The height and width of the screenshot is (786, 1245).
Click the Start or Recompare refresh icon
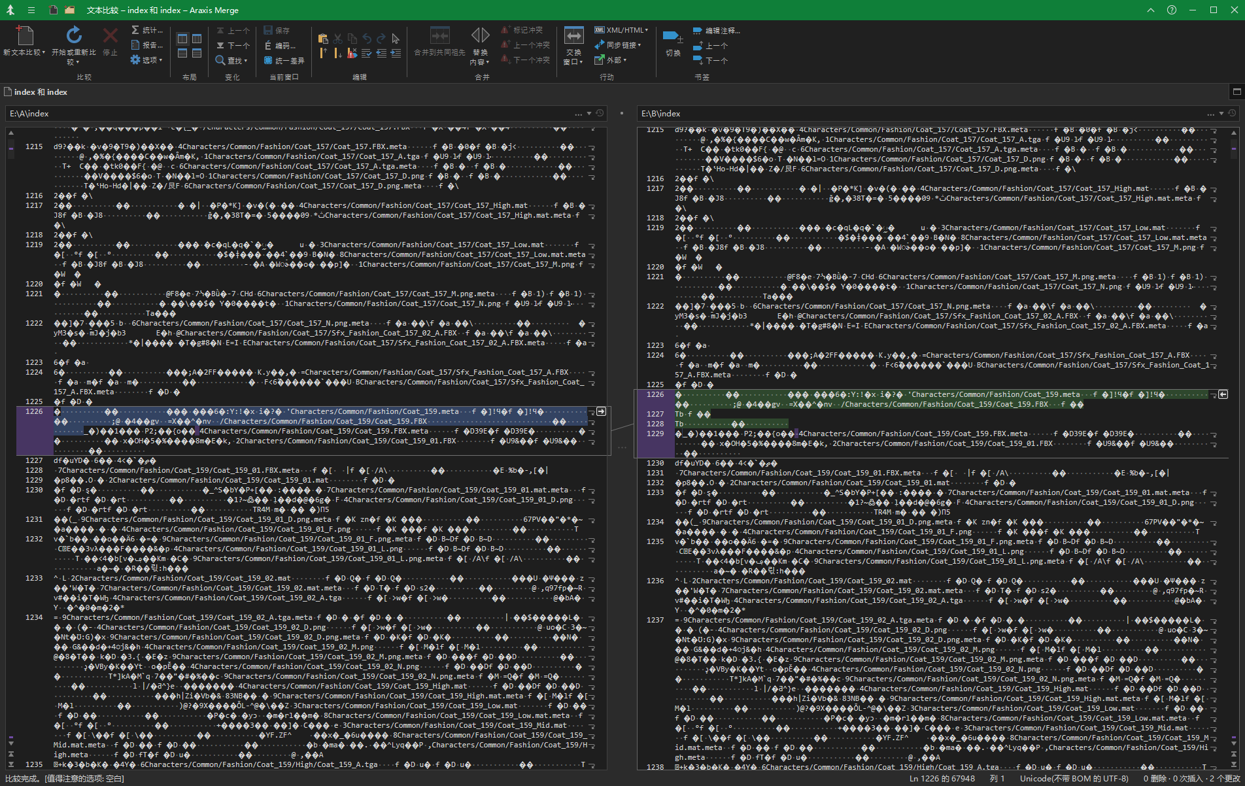(x=74, y=35)
